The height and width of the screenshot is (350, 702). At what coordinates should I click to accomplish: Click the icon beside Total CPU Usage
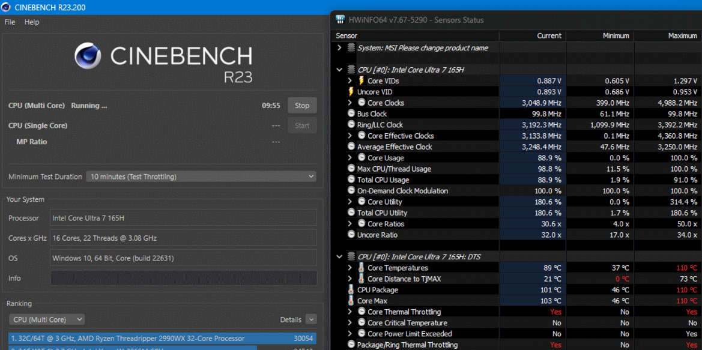coord(351,180)
